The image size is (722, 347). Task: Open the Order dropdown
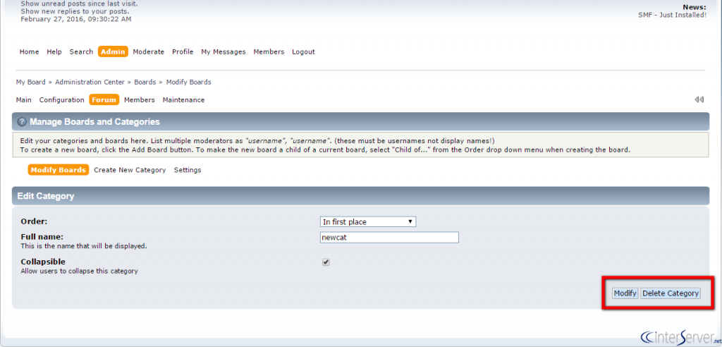(x=368, y=221)
